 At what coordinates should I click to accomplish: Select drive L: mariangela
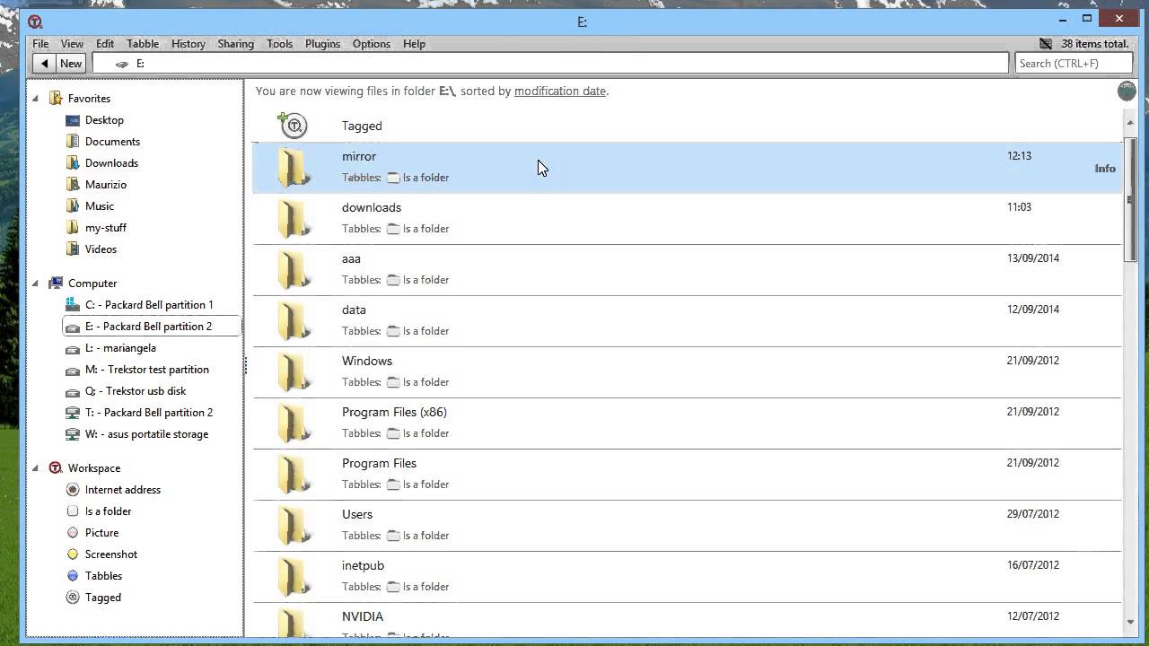pyautogui.click(x=111, y=347)
